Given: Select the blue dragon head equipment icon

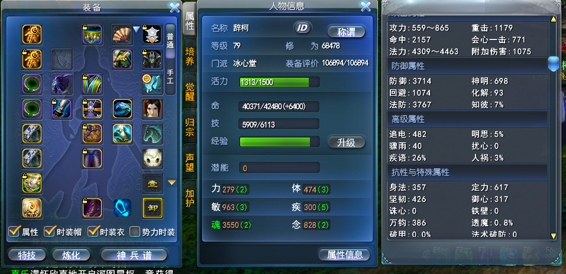Looking at the screenshot, I should click(x=122, y=109).
